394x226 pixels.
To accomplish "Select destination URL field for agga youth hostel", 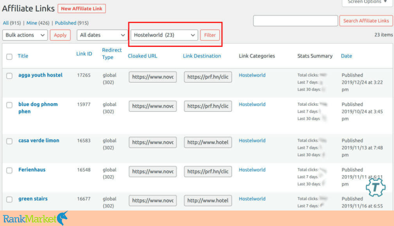I will point(208,77).
